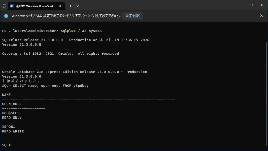Dismiss the default terminal notification bar

261,16
